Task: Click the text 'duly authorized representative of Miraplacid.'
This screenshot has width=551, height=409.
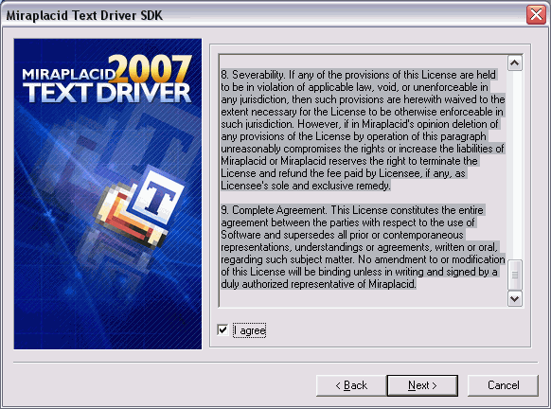Action: pyautogui.click(x=319, y=284)
